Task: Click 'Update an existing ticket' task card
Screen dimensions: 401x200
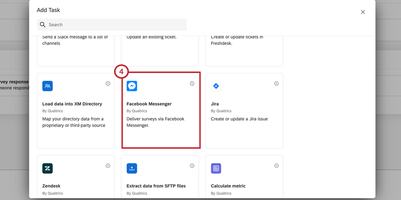Action: [x=160, y=51]
